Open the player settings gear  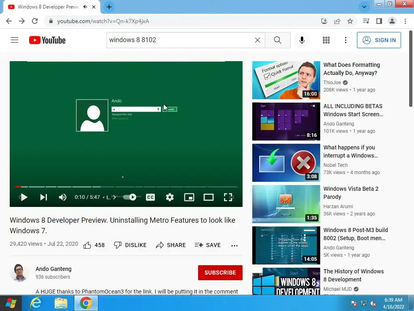click(170, 197)
